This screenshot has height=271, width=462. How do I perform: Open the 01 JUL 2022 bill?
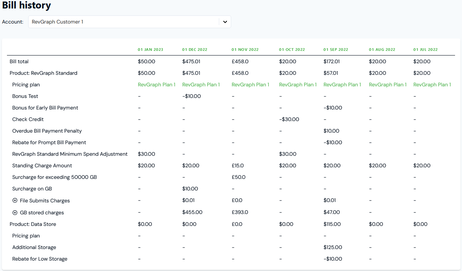point(425,49)
